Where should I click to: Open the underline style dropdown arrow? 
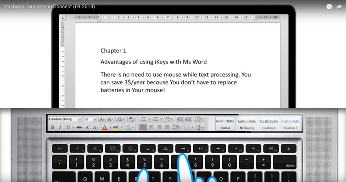point(73,127)
